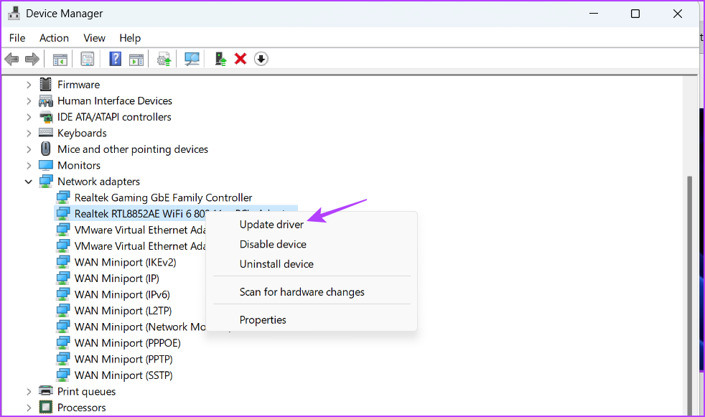Minimize the Device Manager window
Image resolution: width=705 pixels, height=417 pixels.
click(594, 14)
